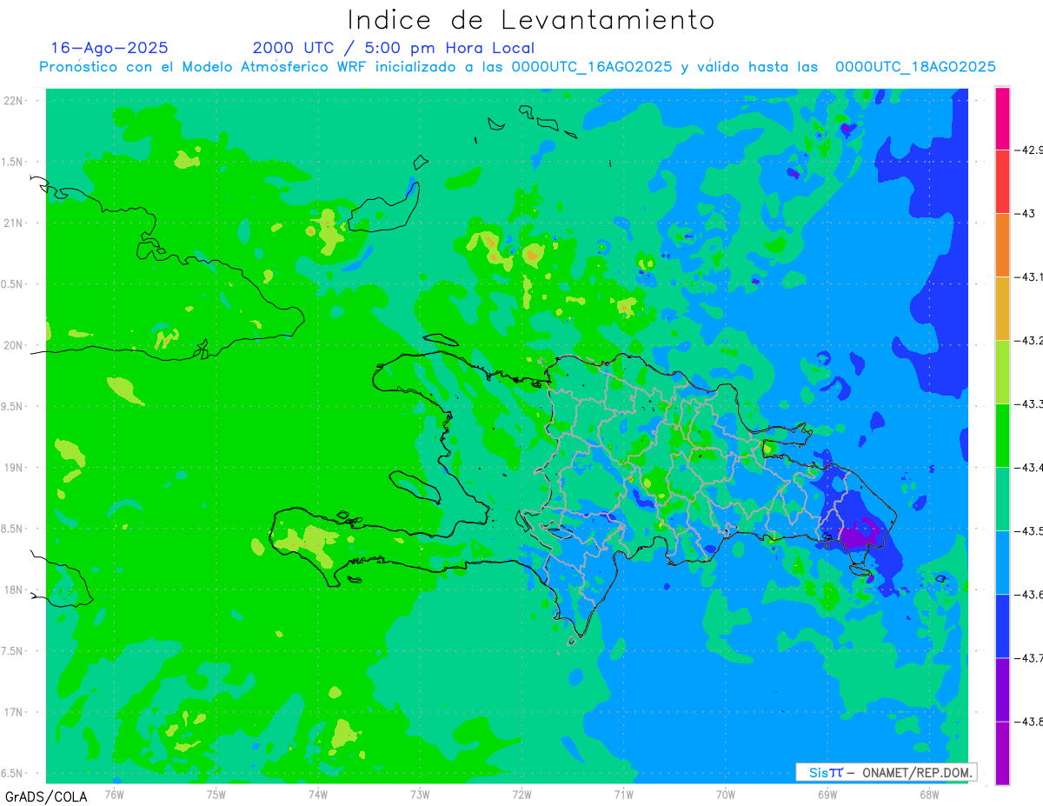Click the "19N" latitude label
This screenshot has width=1043, height=806.
(x=13, y=467)
